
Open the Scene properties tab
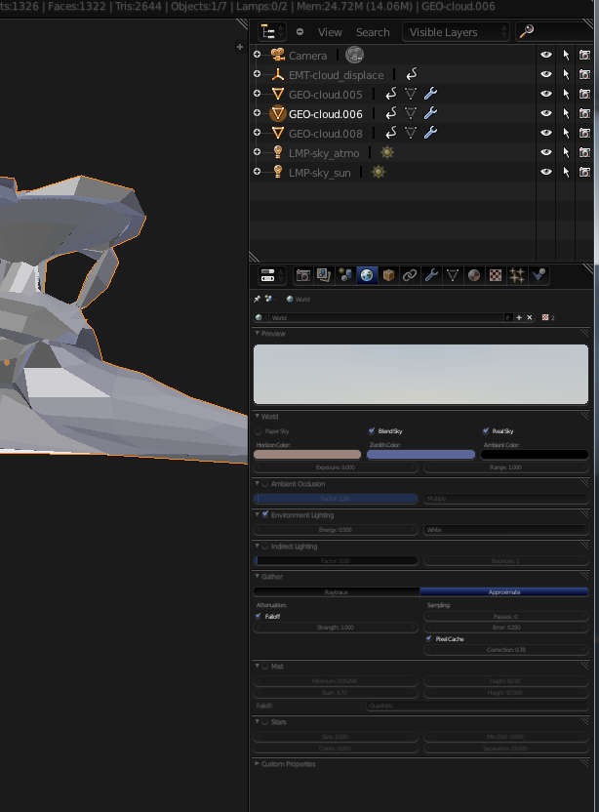345,275
